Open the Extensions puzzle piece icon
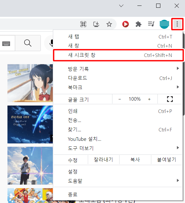The image size is (185, 203). [138, 24]
